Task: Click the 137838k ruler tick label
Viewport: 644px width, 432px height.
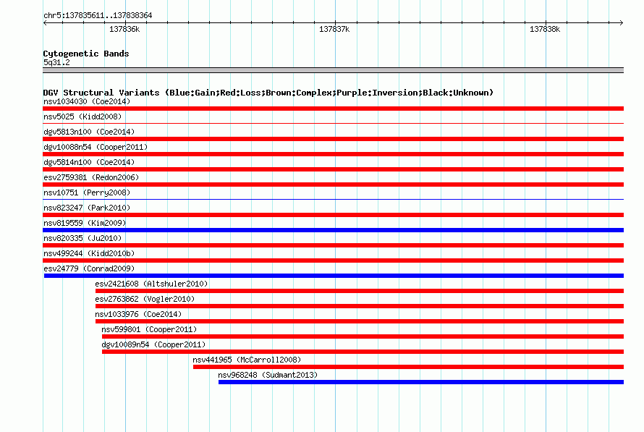Action: pos(545,29)
